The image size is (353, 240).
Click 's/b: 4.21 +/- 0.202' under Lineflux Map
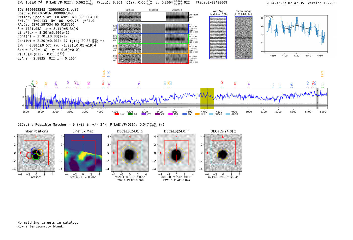click(x=83, y=177)
